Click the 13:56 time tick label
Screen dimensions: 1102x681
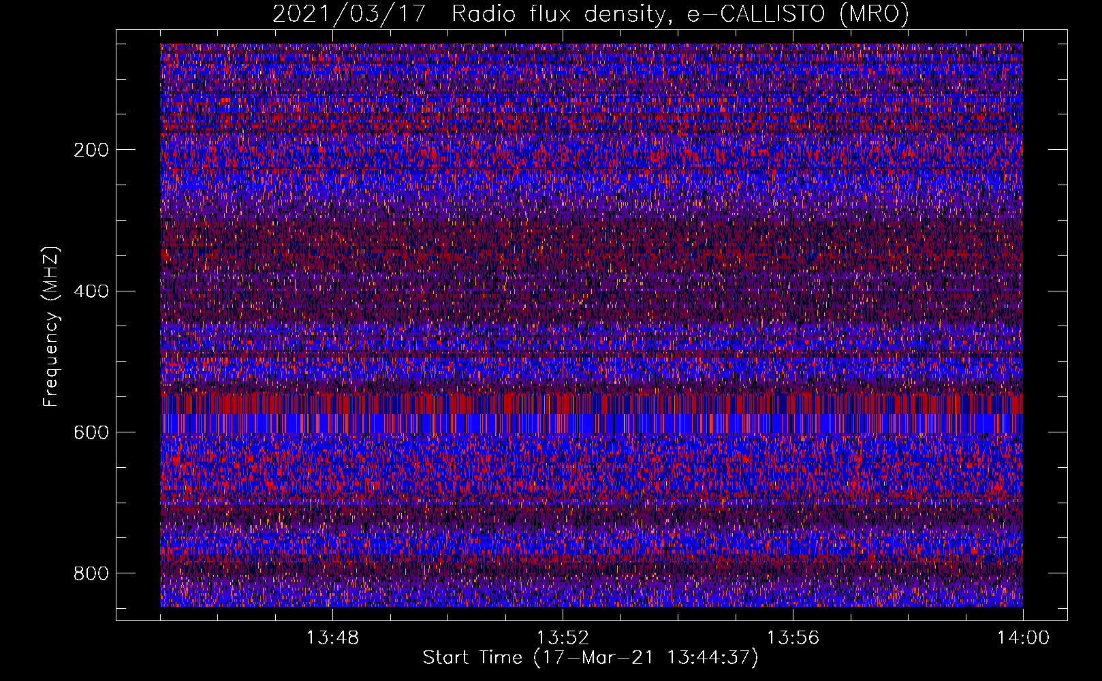[793, 638]
